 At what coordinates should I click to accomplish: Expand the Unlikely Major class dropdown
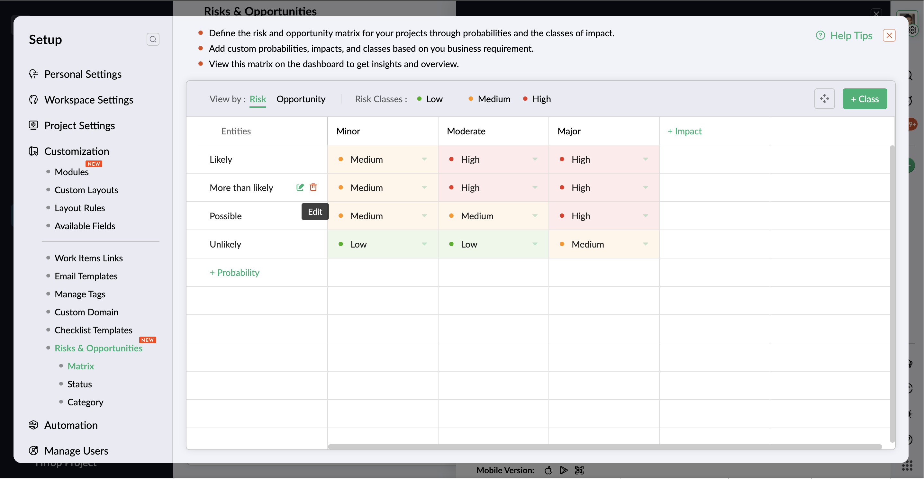tap(645, 244)
